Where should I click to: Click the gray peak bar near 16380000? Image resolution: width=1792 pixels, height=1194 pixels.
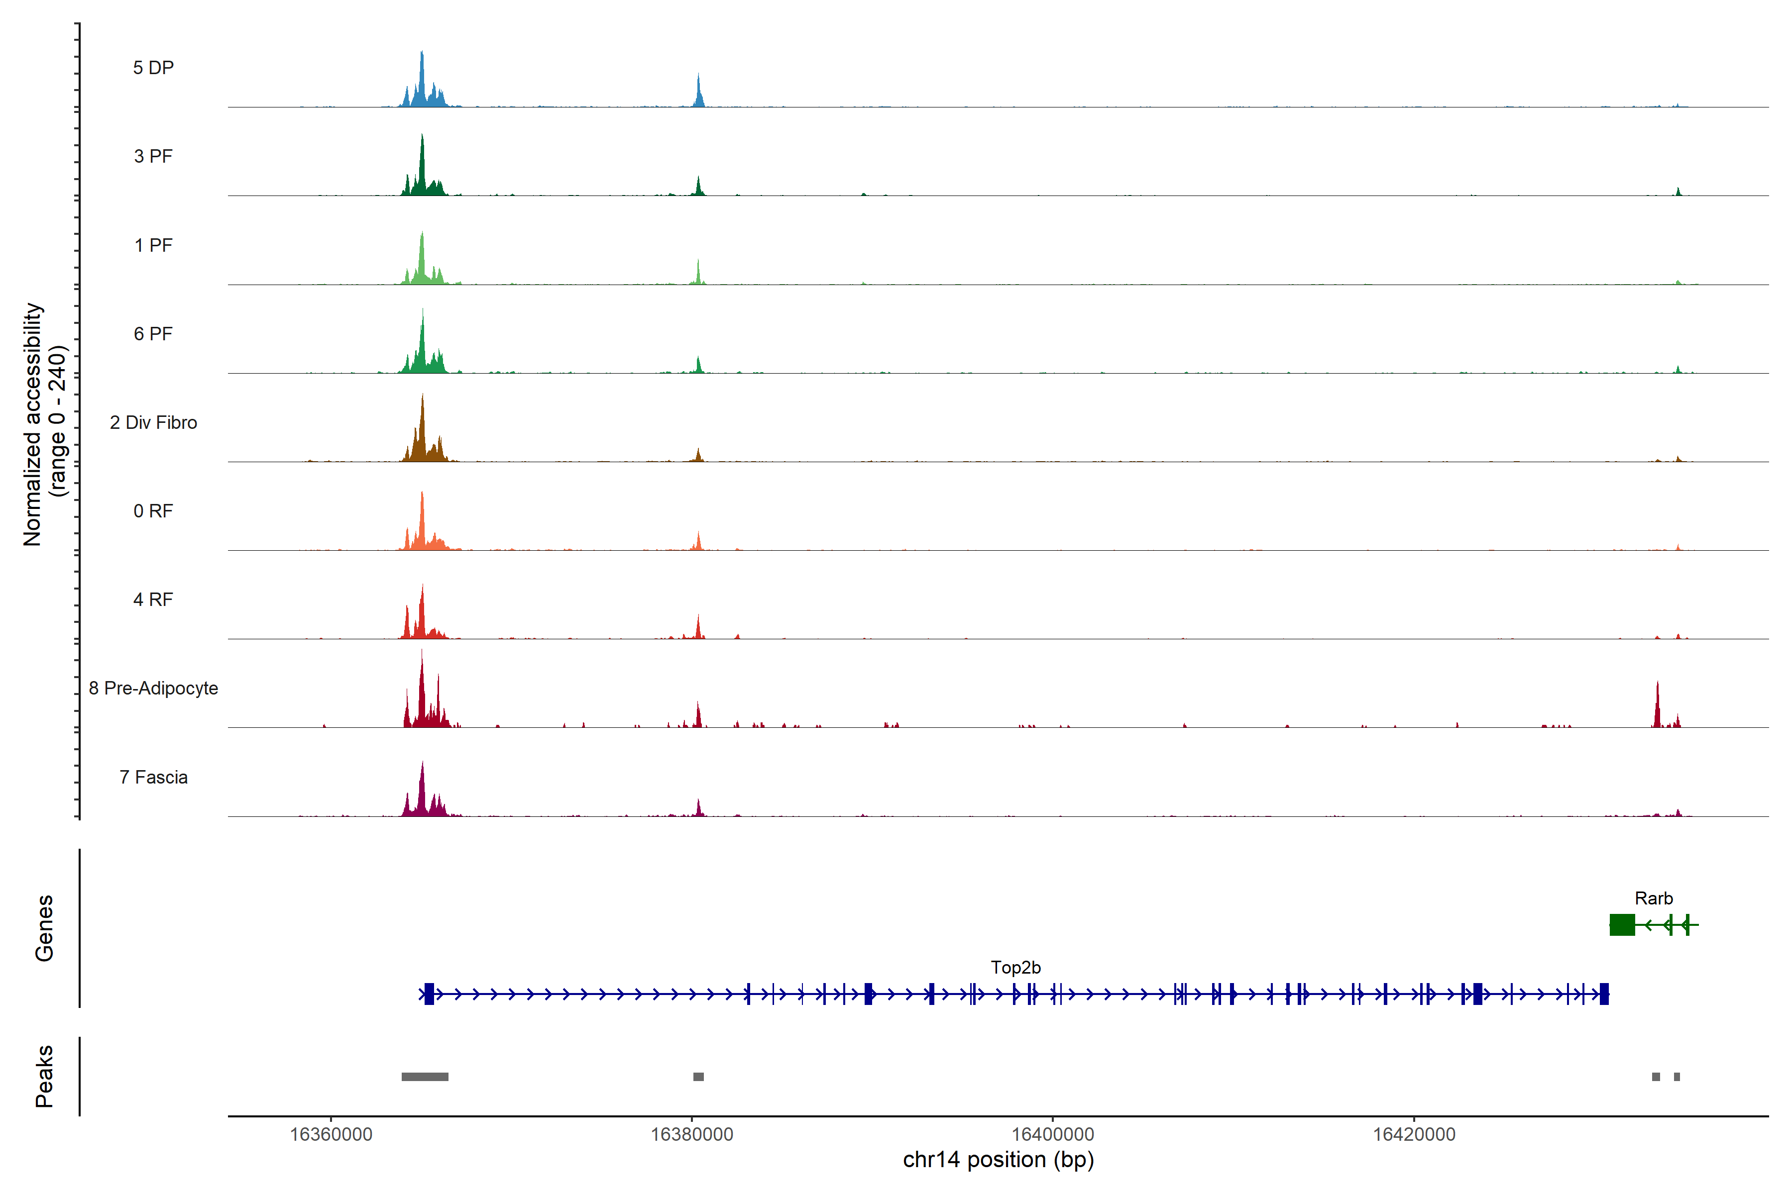coord(698,1077)
